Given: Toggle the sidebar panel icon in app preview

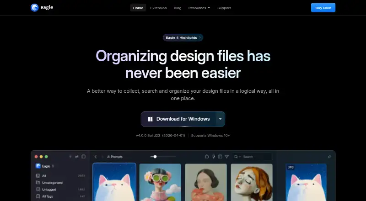Looking at the screenshot, I should pyautogui.click(x=83, y=157).
